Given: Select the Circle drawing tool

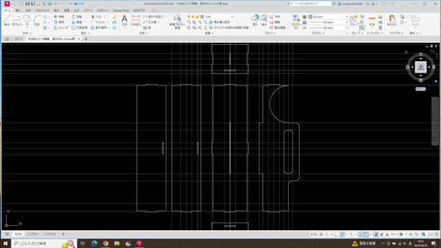Looking at the screenshot, I should (x=27, y=21).
